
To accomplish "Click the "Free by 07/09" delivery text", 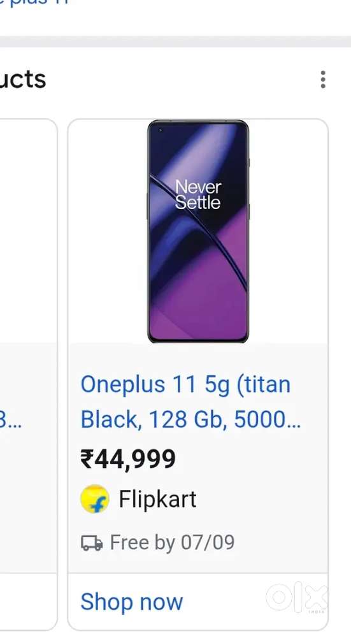I will (172, 542).
